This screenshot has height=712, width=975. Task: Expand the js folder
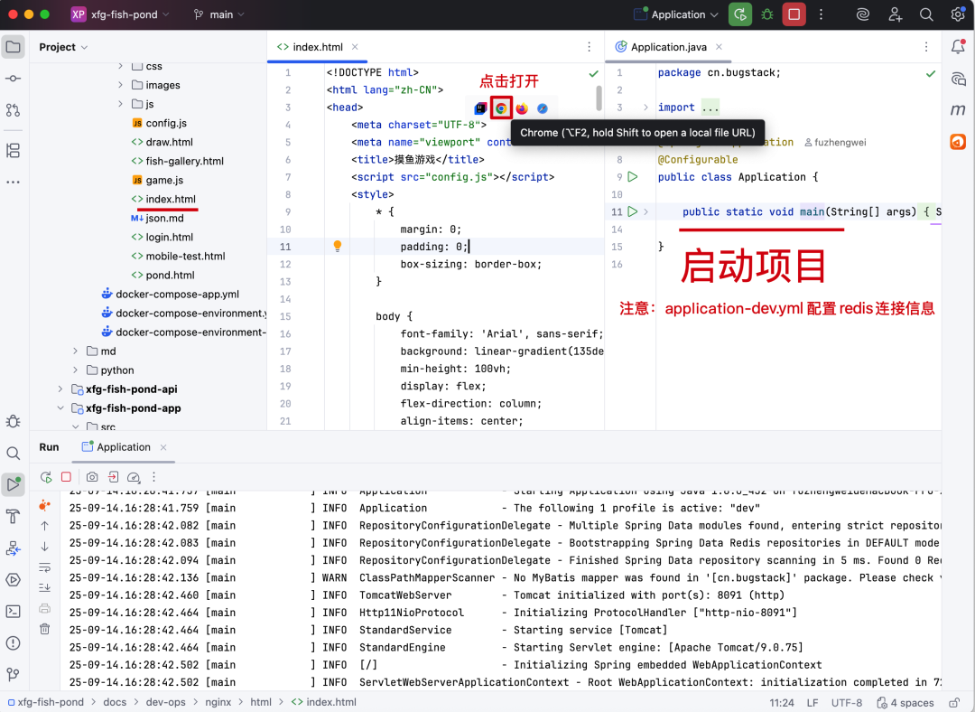click(x=120, y=104)
